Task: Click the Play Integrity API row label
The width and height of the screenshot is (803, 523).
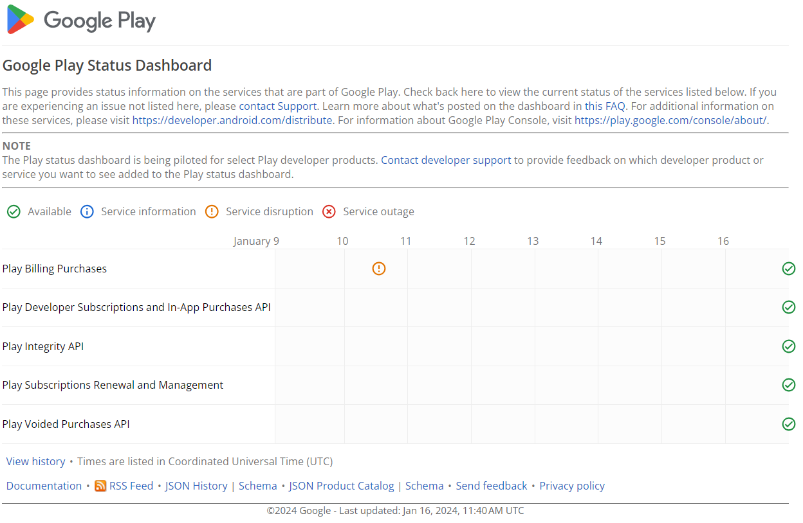Action: coord(43,346)
